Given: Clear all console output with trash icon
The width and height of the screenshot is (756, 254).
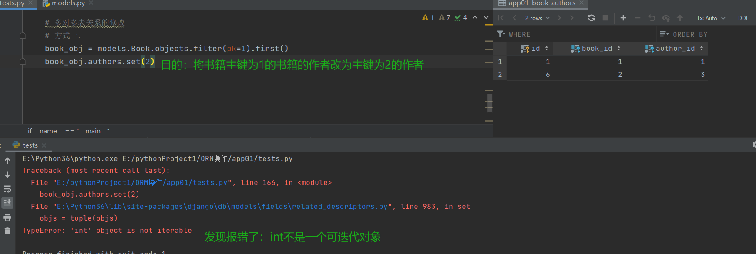Looking at the screenshot, I should pyautogui.click(x=7, y=231).
